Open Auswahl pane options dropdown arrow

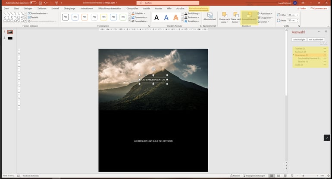click(319, 31)
